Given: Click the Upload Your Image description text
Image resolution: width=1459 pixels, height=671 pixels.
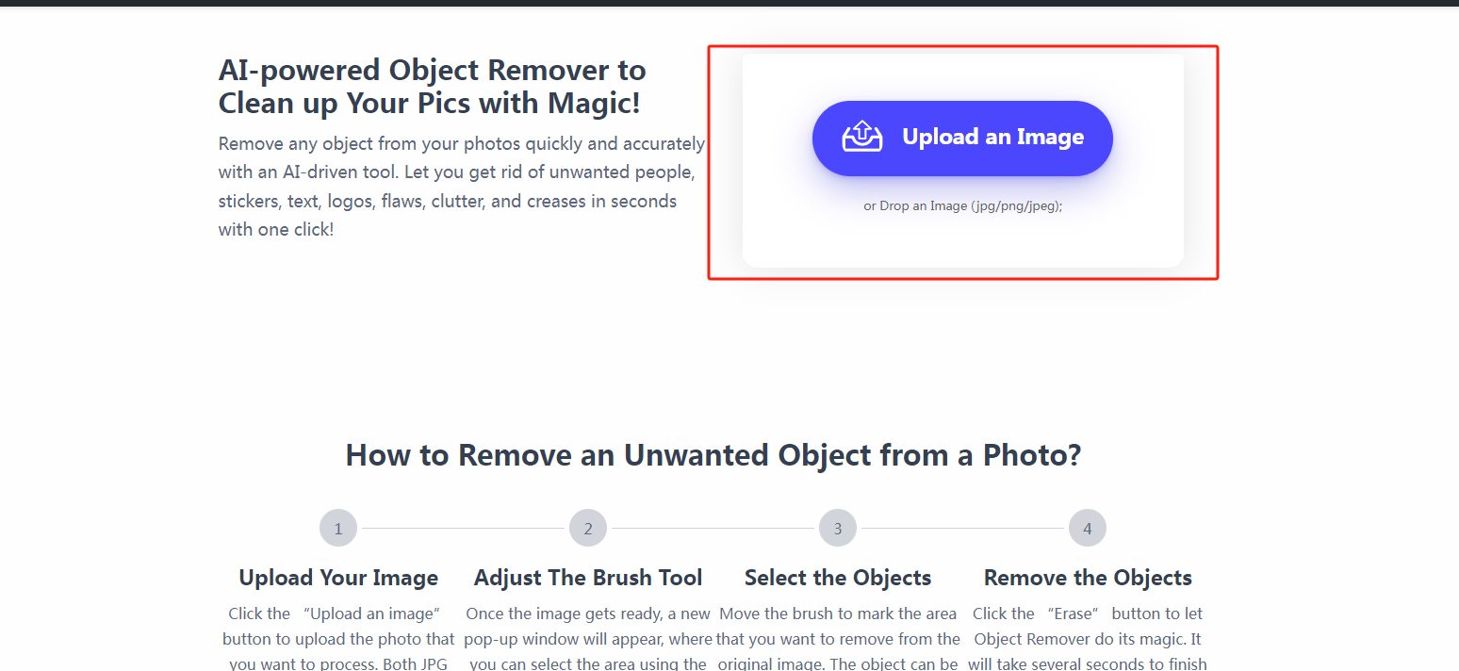Looking at the screenshot, I should point(338,638).
